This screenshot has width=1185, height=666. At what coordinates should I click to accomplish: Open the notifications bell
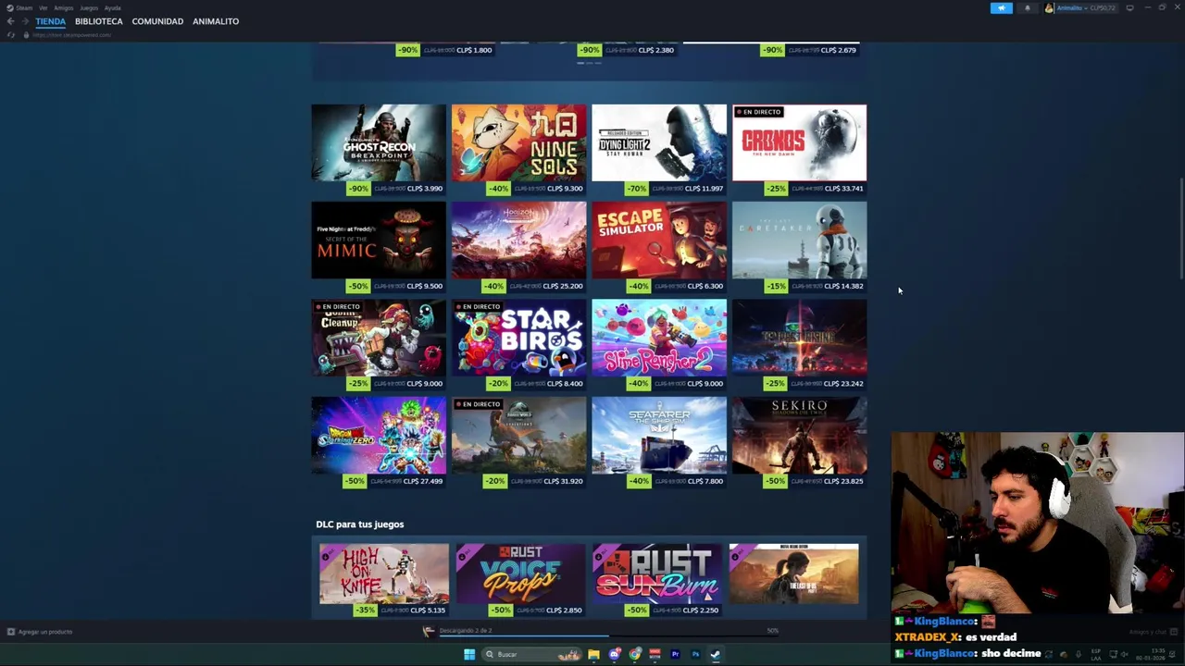tap(1027, 8)
